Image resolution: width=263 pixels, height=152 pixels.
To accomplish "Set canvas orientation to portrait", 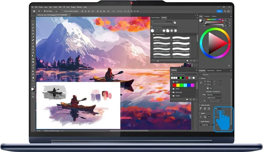I will [x=208, y=88].
